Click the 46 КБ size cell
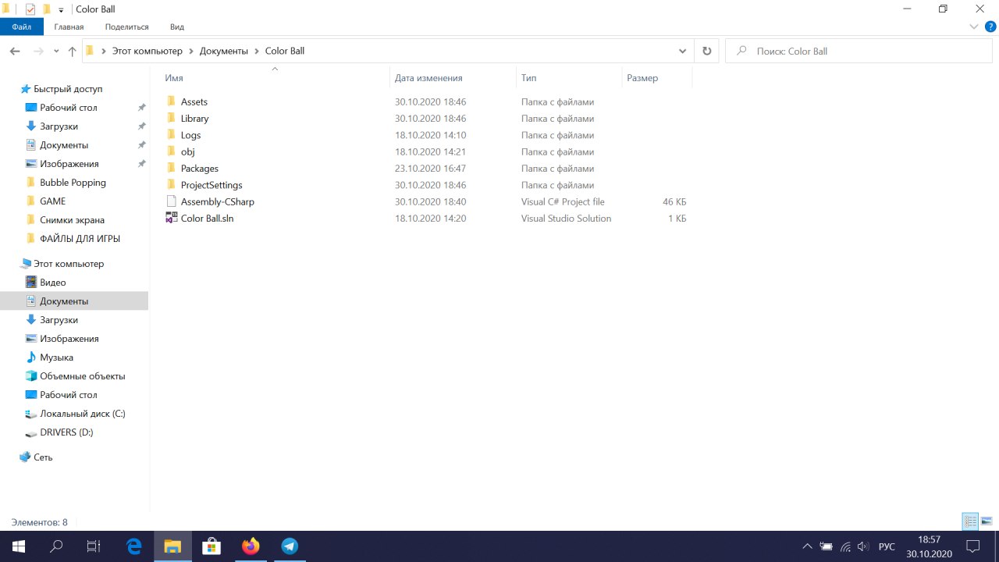999x562 pixels. tap(674, 201)
